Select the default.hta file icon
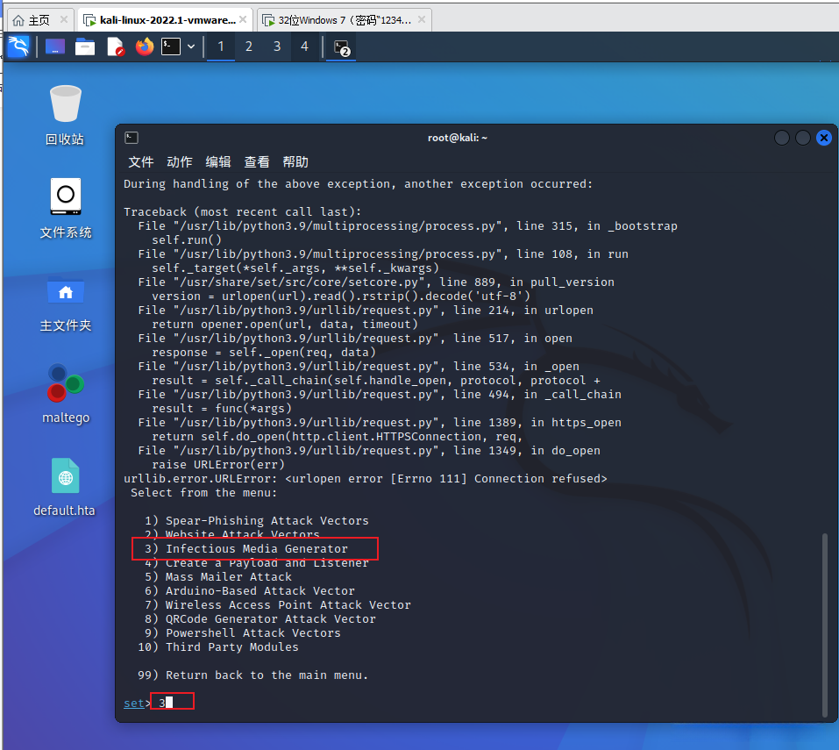This screenshot has width=839, height=750. pyautogui.click(x=64, y=488)
